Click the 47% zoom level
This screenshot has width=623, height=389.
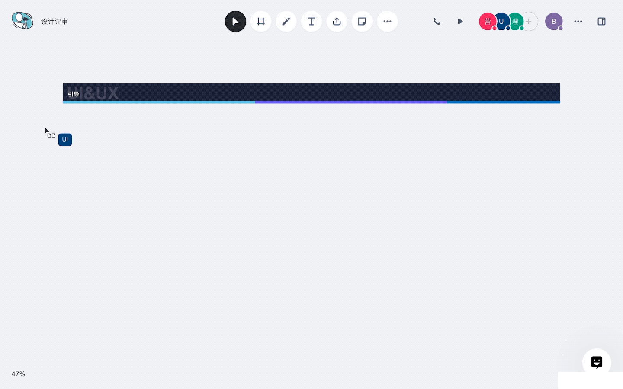(x=18, y=374)
